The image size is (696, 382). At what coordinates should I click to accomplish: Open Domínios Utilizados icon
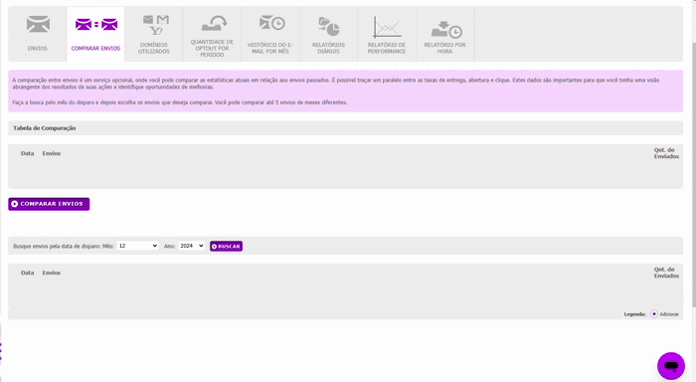coord(156,25)
